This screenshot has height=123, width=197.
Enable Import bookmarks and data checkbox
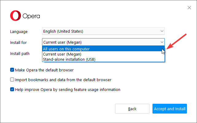[x=12, y=79]
